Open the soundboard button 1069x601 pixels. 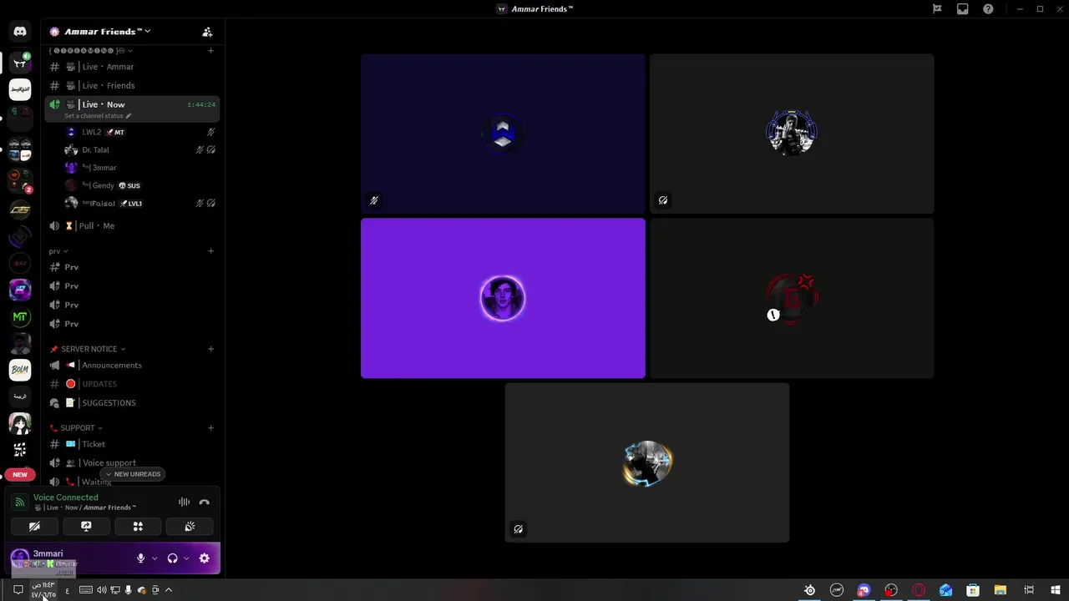coord(190,527)
